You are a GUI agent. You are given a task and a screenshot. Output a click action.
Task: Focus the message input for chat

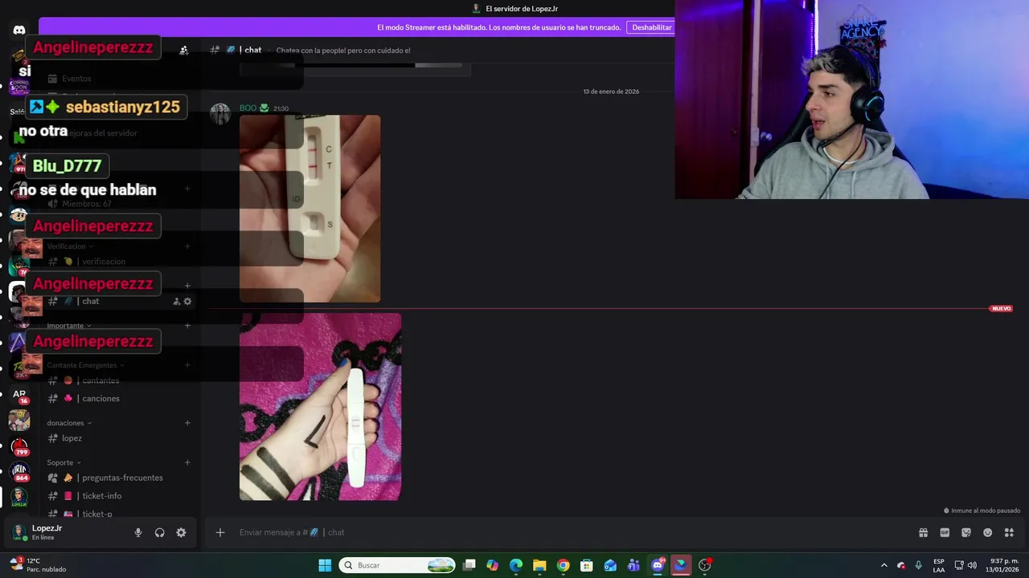tap(563, 532)
